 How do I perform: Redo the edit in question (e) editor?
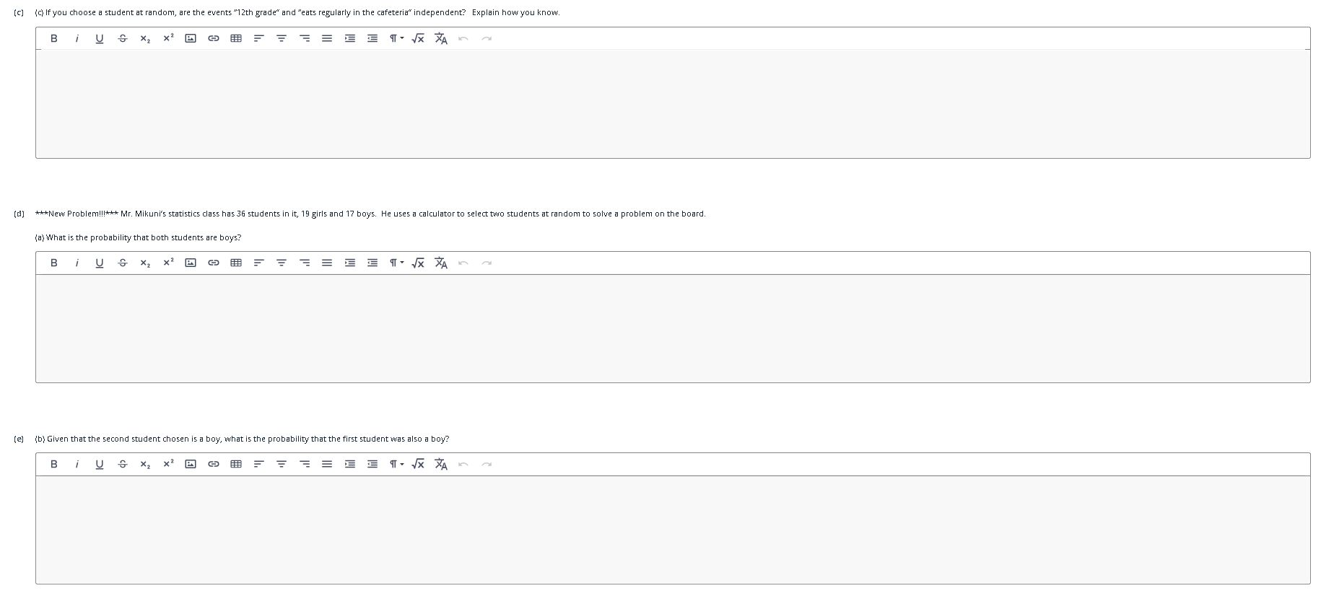487,464
